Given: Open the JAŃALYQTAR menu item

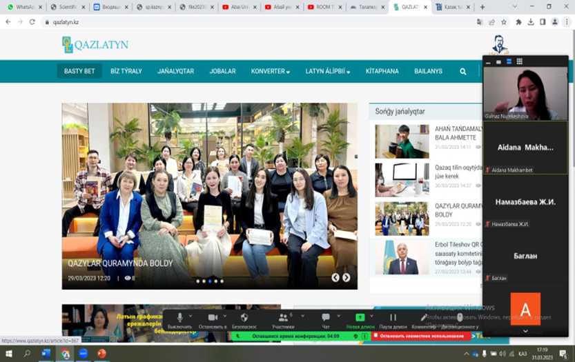Looking at the screenshot, I should (x=175, y=71).
